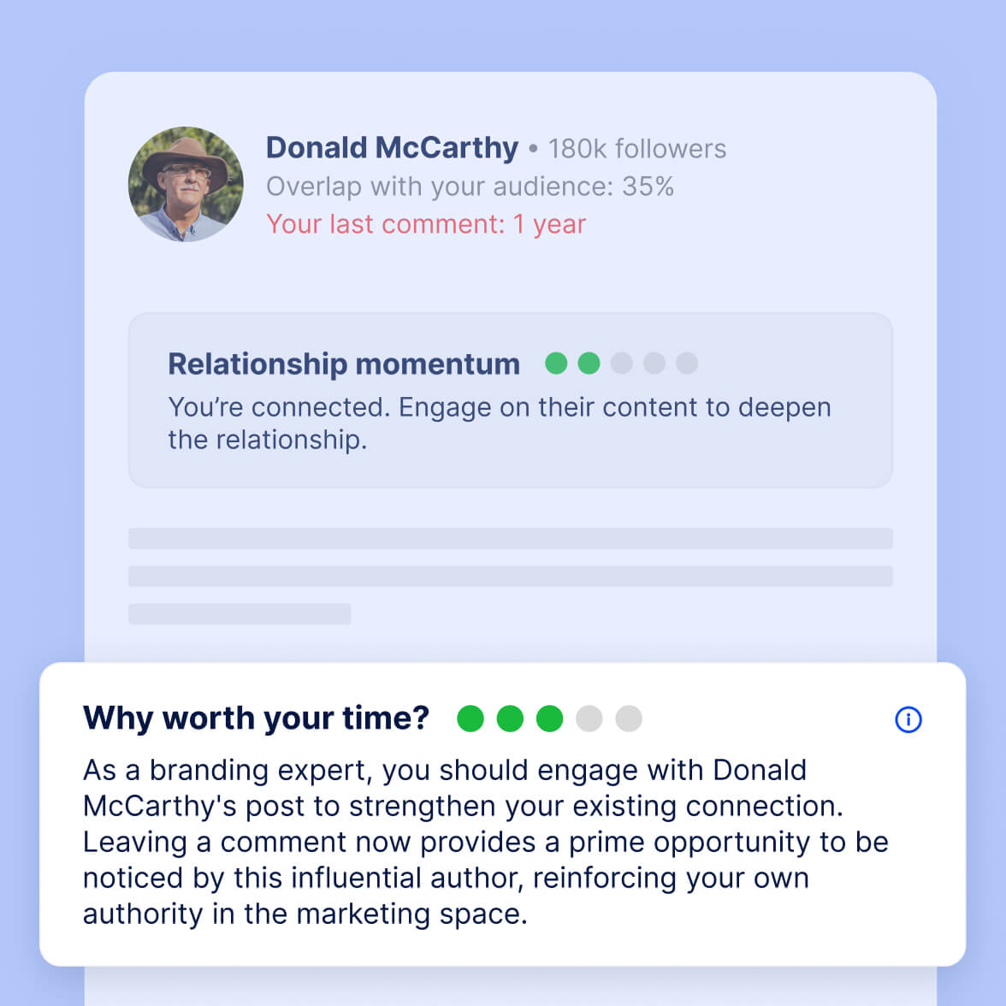Select the Overlap with your audience 35% text
Viewport: 1006px width, 1006px height.
[x=470, y=186]
